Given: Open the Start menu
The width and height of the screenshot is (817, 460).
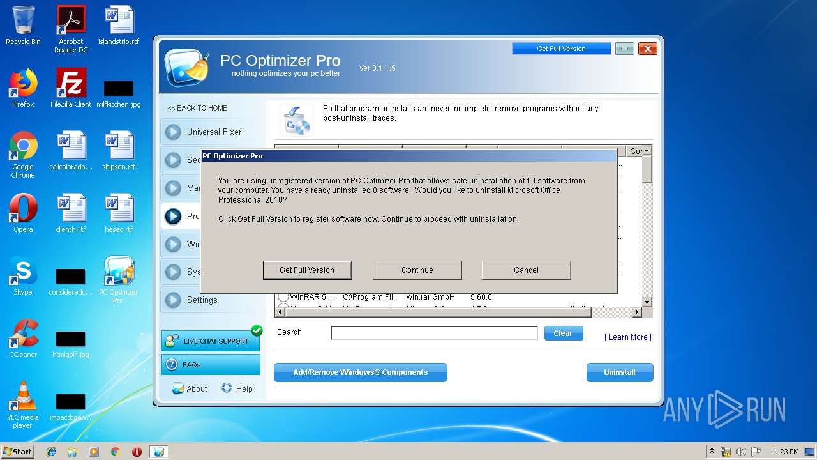Looking at the screenshot, I should [18, 452].
